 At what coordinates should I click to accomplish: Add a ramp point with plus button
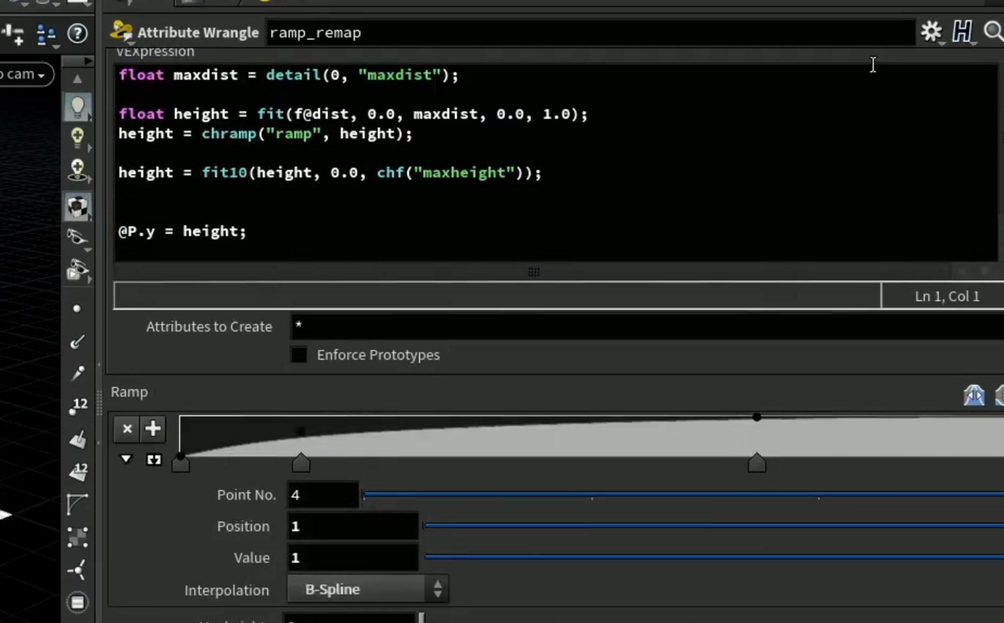click(x=153, y=429)
